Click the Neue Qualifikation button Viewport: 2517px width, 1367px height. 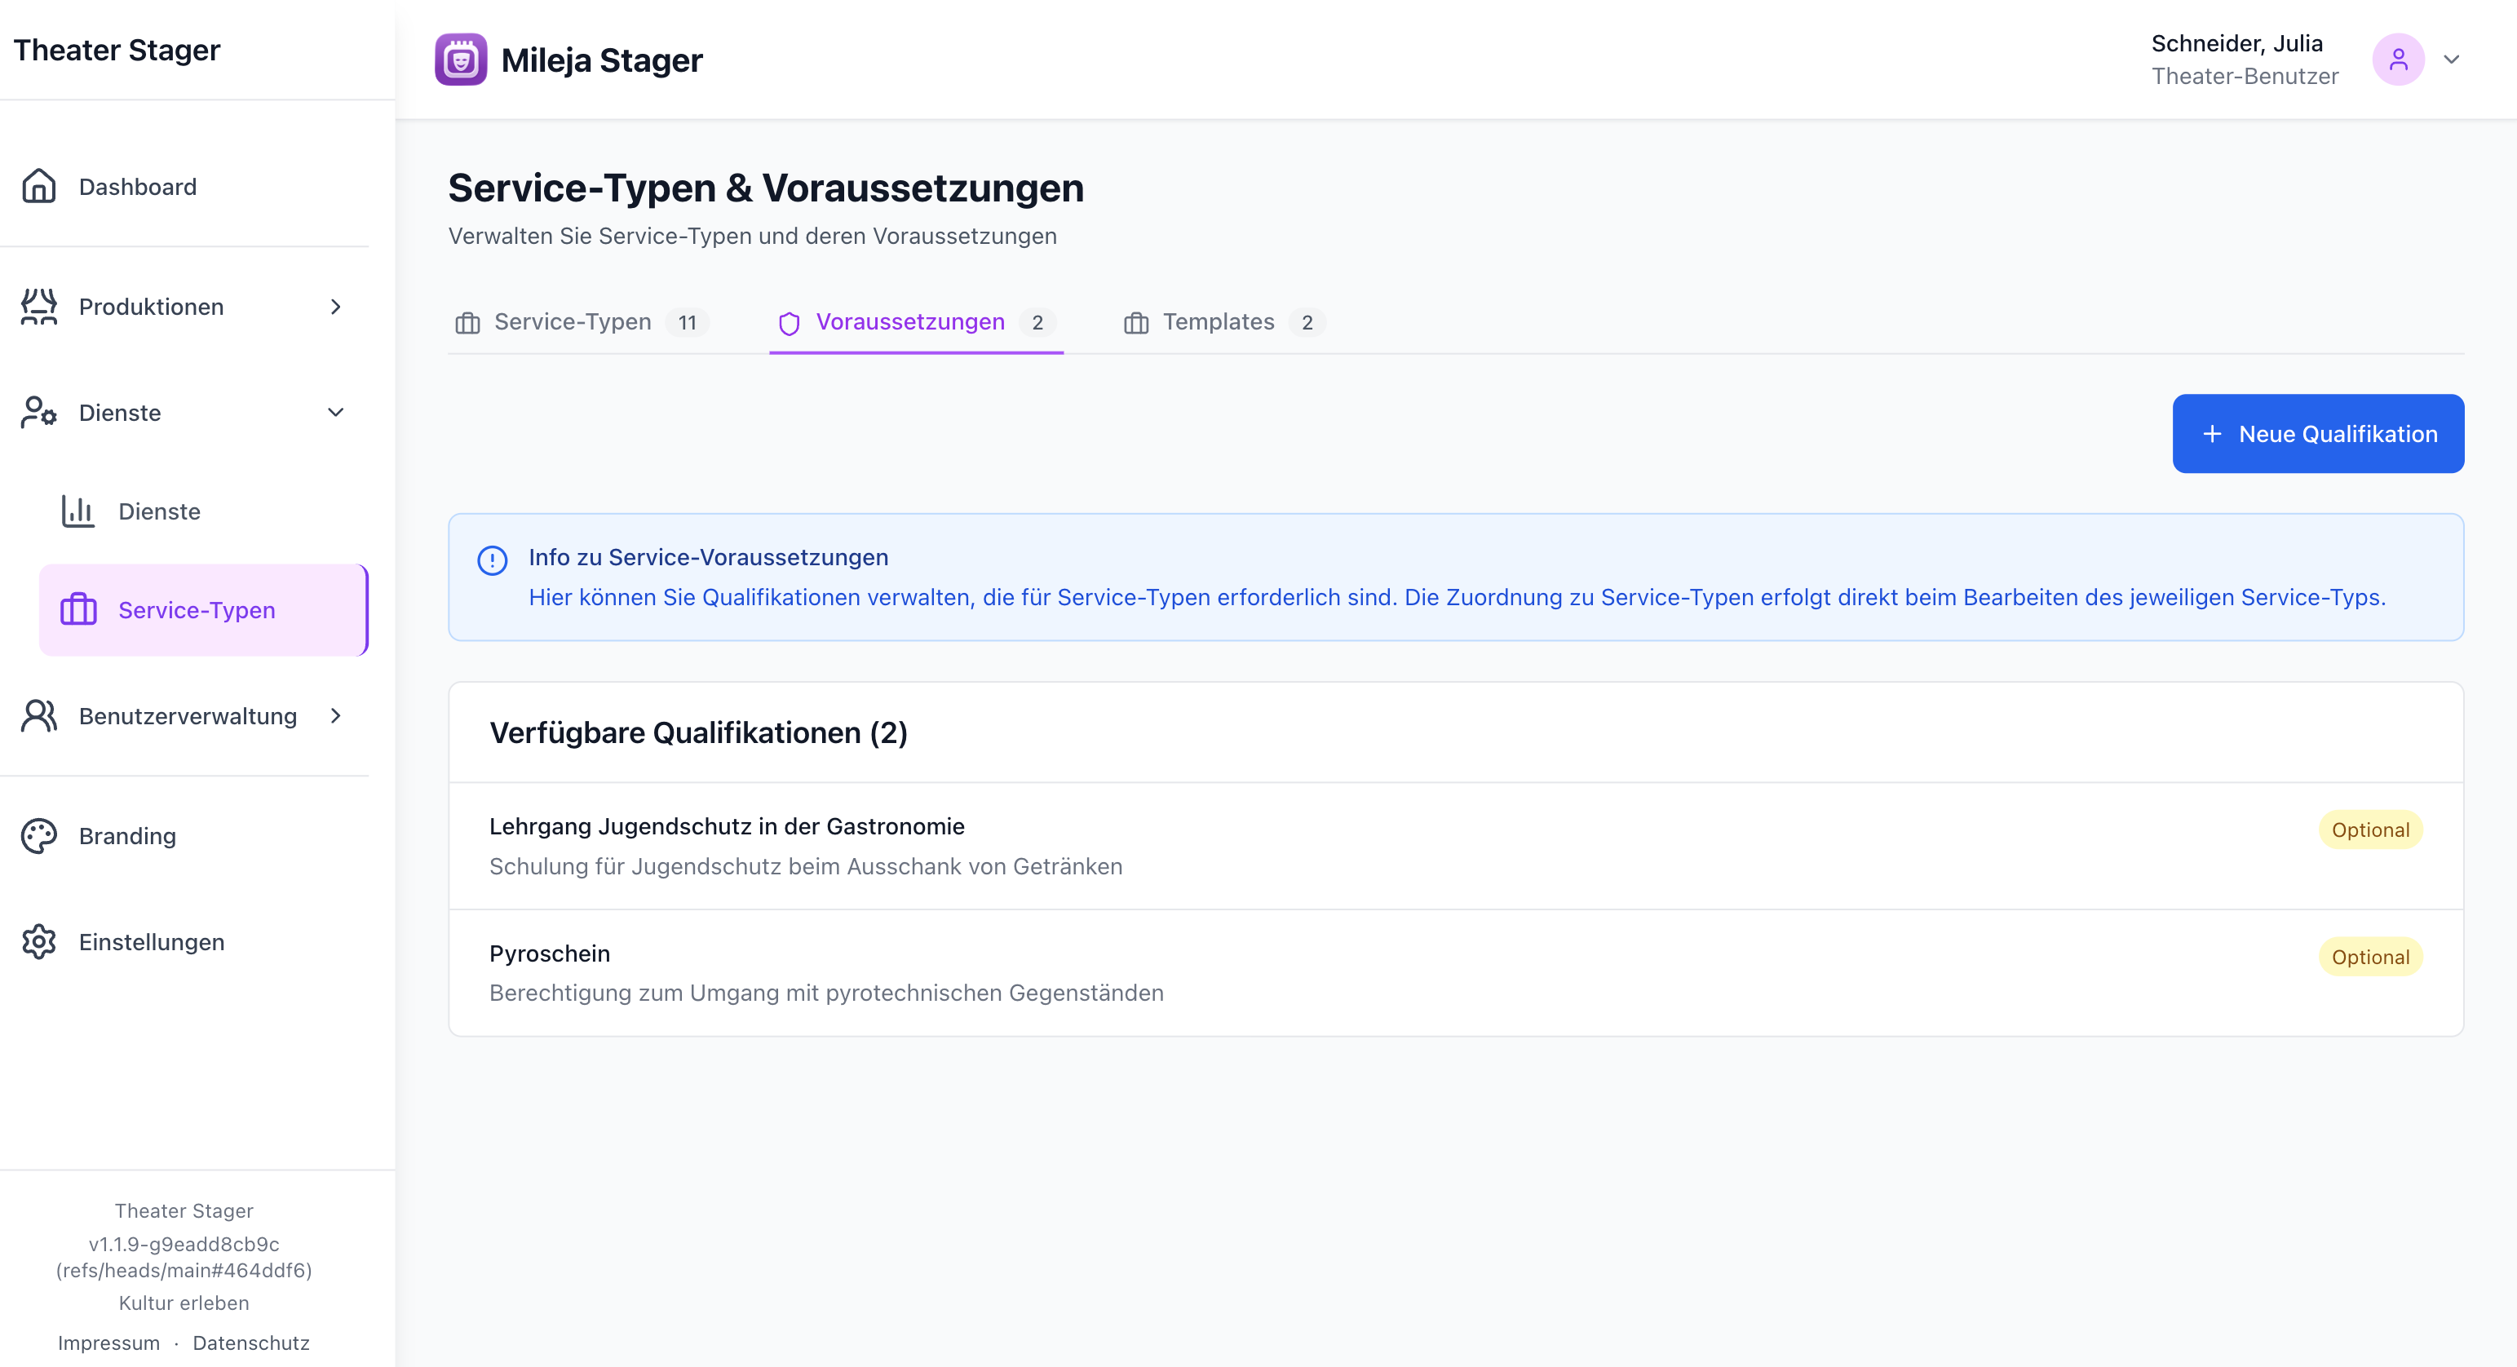pyautogui.click(x=2319, y=434)
